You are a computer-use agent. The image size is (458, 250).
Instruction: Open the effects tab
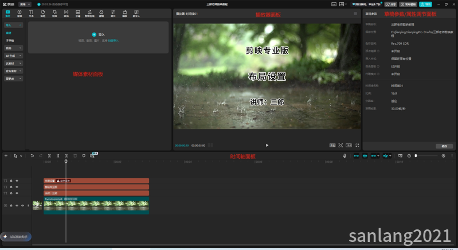54,13
